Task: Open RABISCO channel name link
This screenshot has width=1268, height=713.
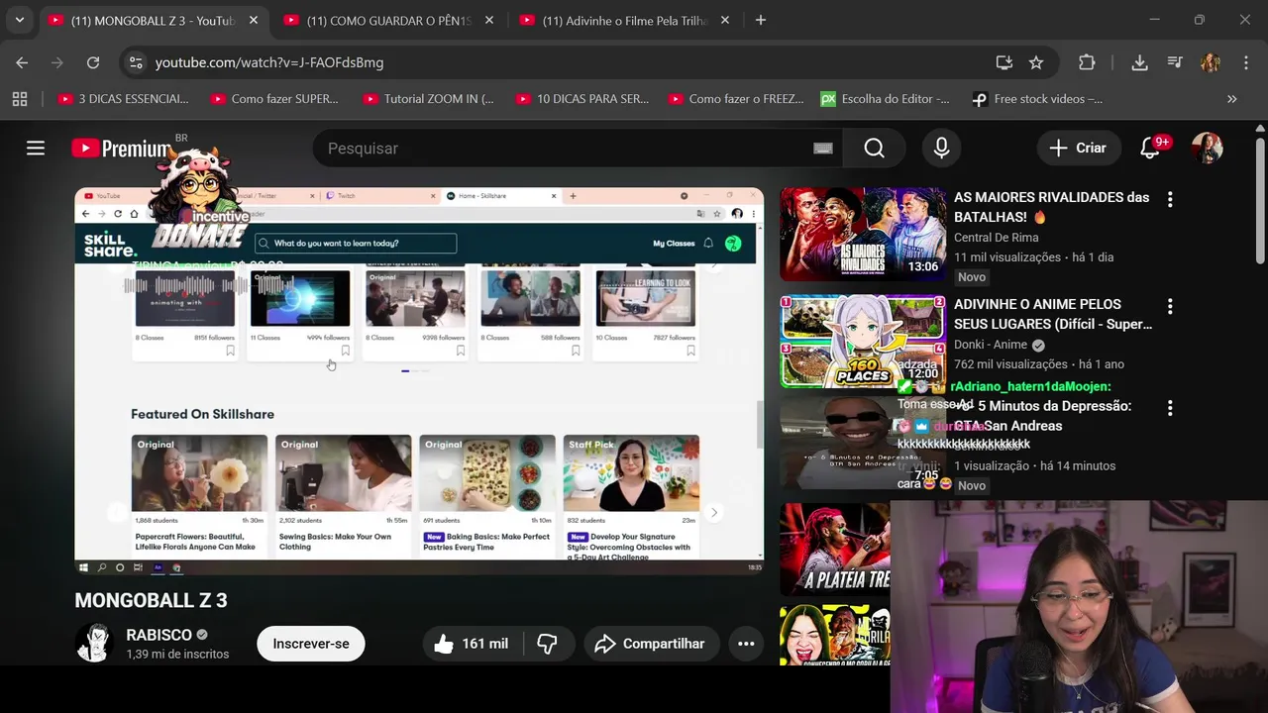Action: coord(158,635)
